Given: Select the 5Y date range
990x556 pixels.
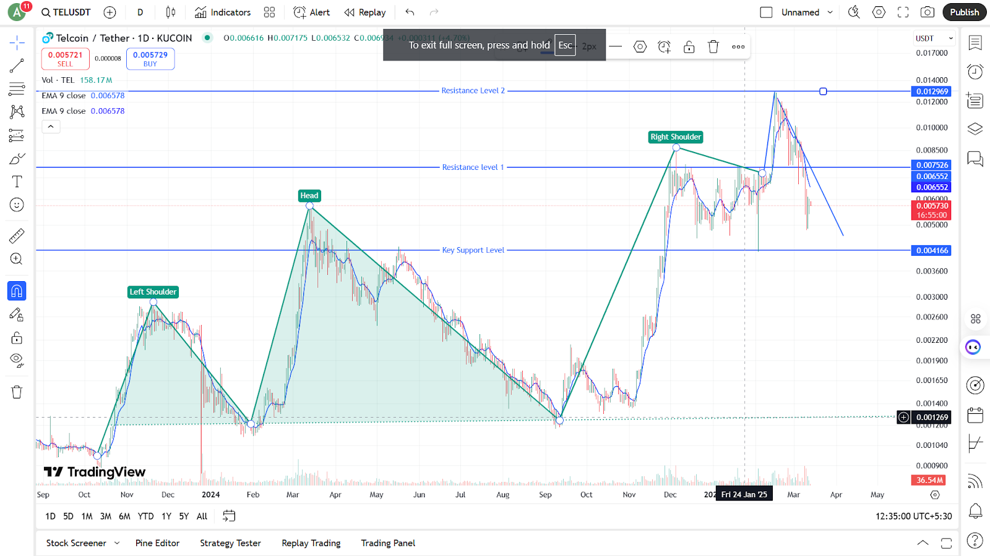Looking at the screenshot, I should click(184, 516).
